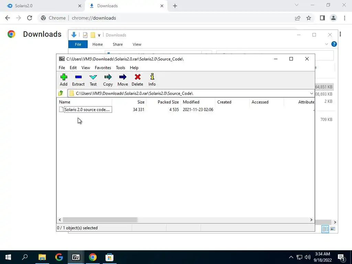Image resolution: width=352 pixels, height=264 pixels.
Task: Choose the Move toolbar icon
Action: (x=123, y=80)
